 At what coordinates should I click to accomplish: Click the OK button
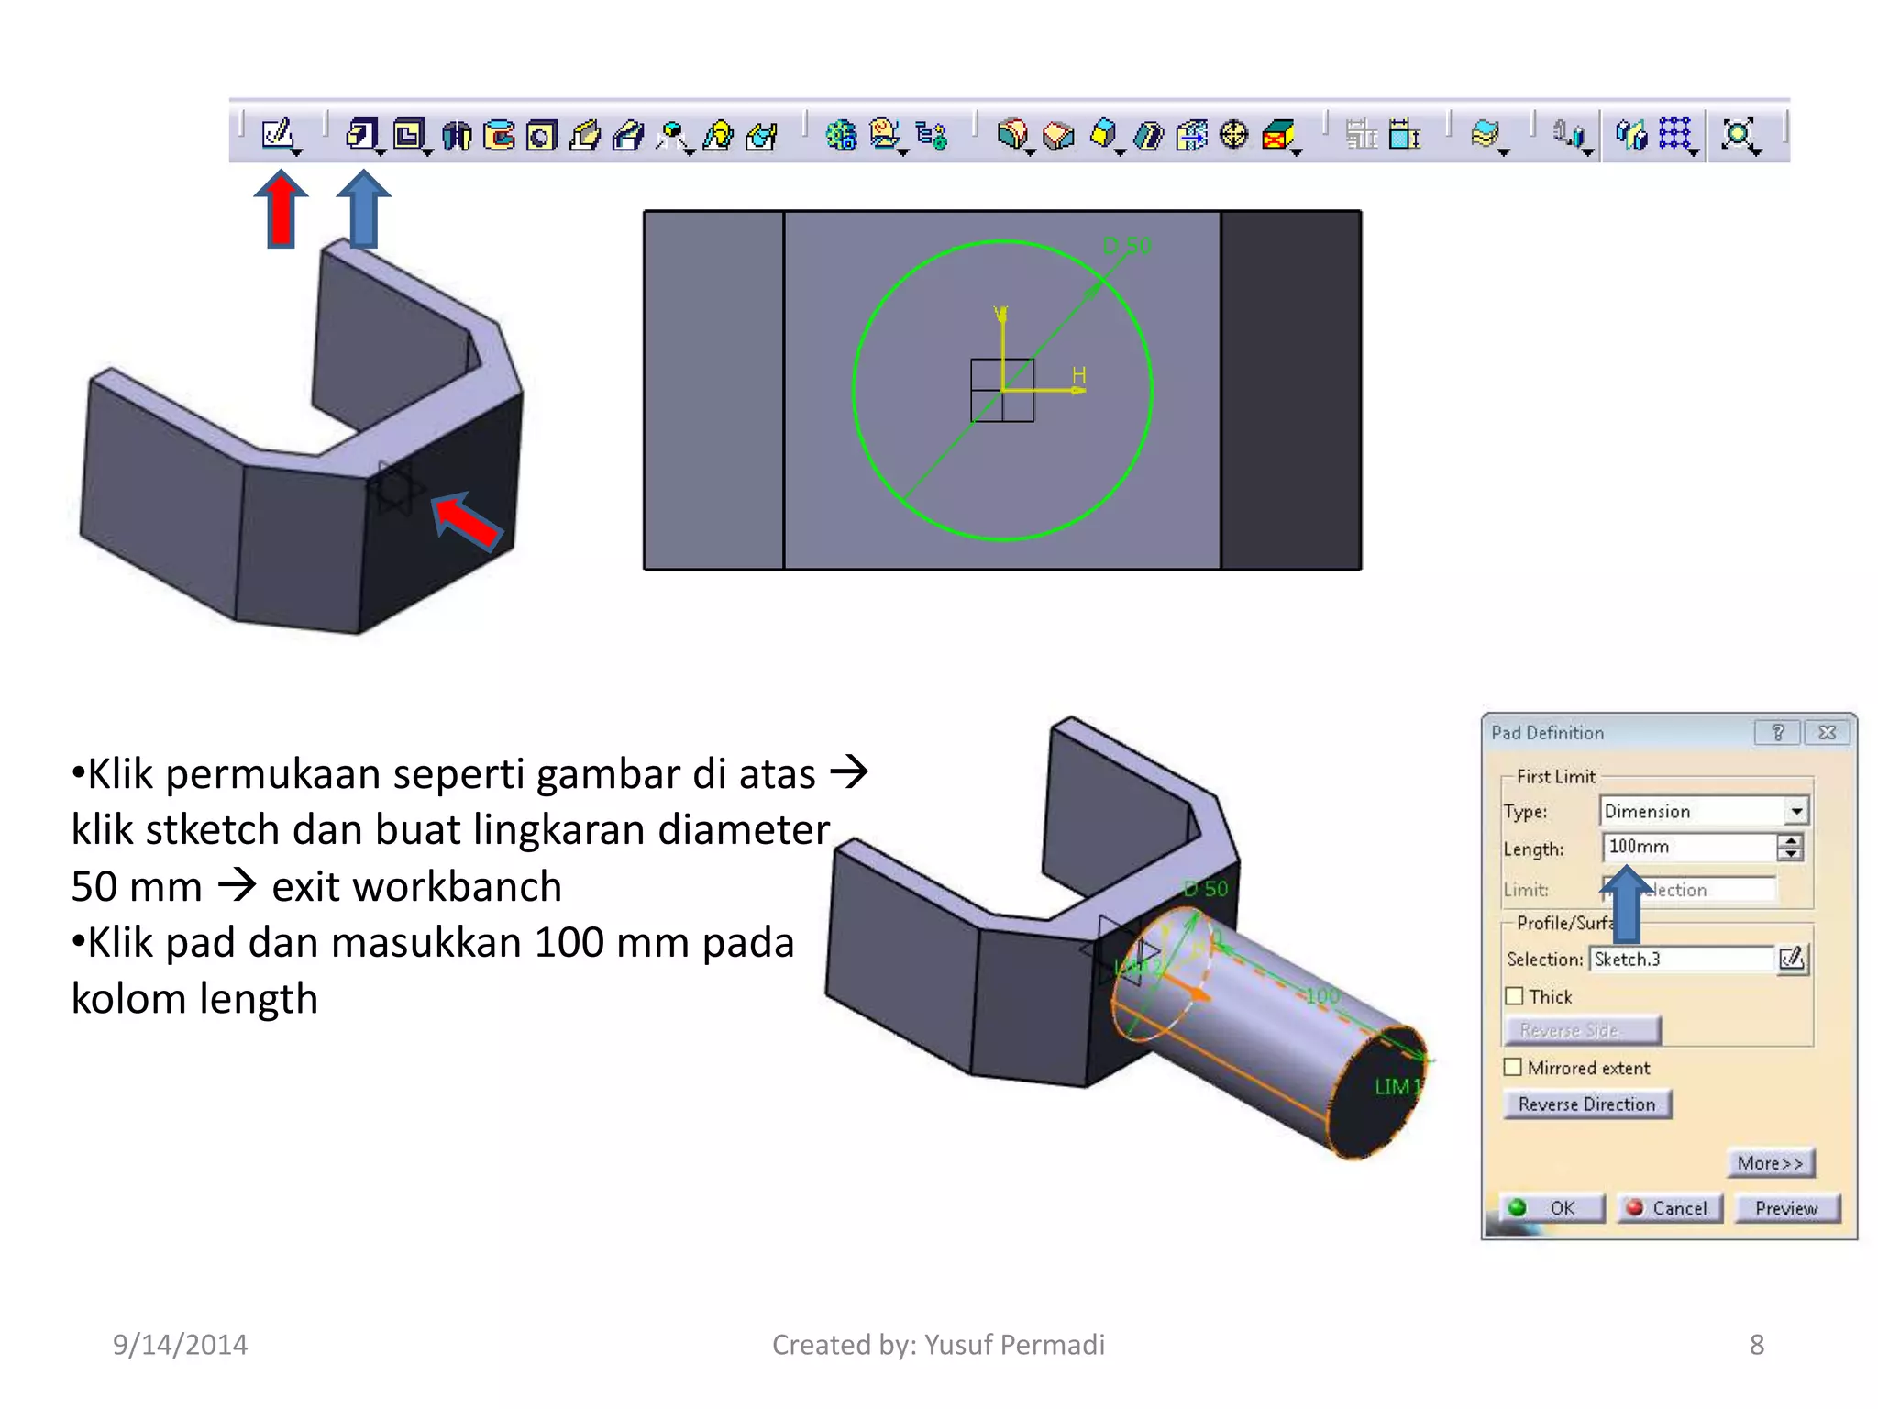1552,1208
